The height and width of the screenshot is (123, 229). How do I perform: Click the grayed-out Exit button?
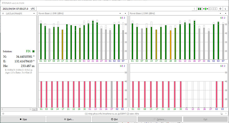(x=205, y=119)
